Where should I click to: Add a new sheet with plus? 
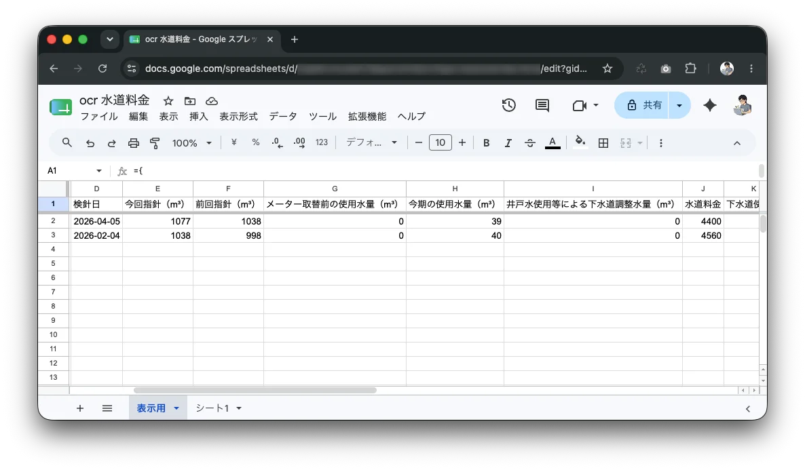tap(79, 408)
